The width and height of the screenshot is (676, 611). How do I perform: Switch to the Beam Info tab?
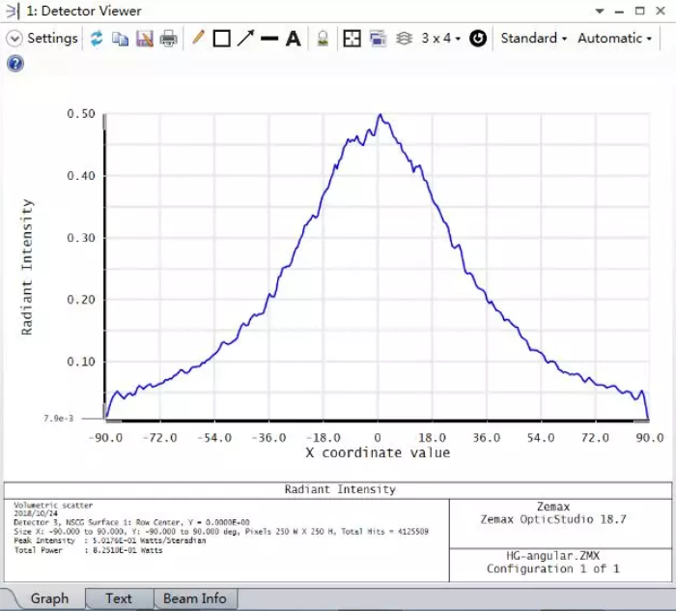point(194,598)
